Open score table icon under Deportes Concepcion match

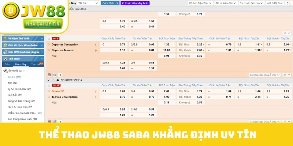(x=55, y=75)
